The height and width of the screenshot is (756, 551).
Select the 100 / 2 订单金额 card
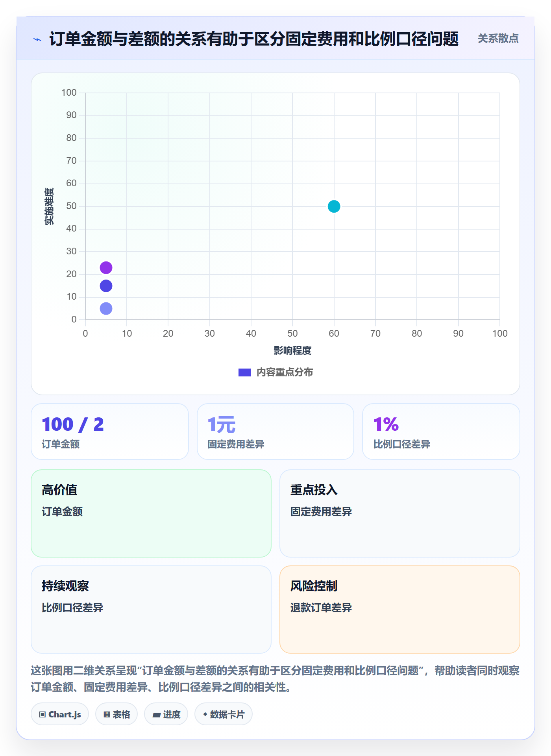(x=110, y=432)
